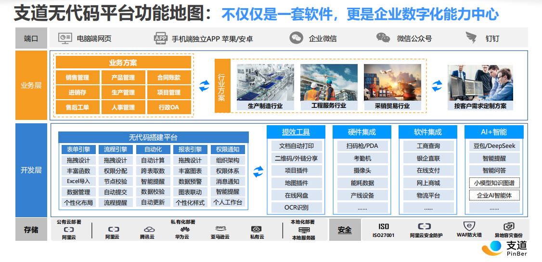Select the 业务层 layer label
The image size is (542, 262).
tap(31, 85)
